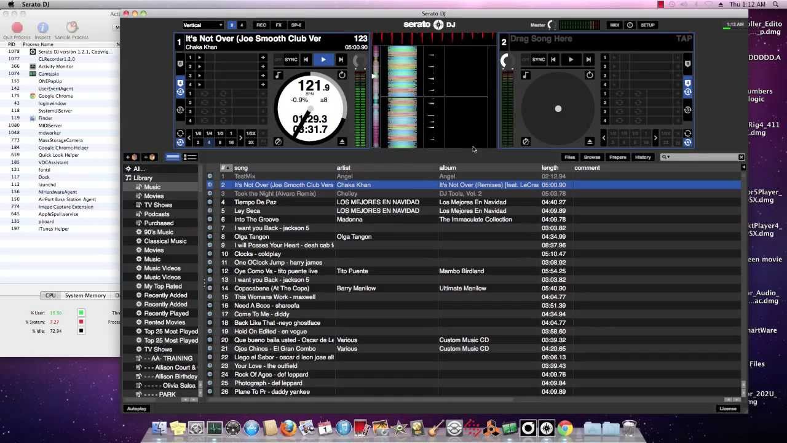
Task: Select 4-beat auto loop on deck 1
Action: 209,142
